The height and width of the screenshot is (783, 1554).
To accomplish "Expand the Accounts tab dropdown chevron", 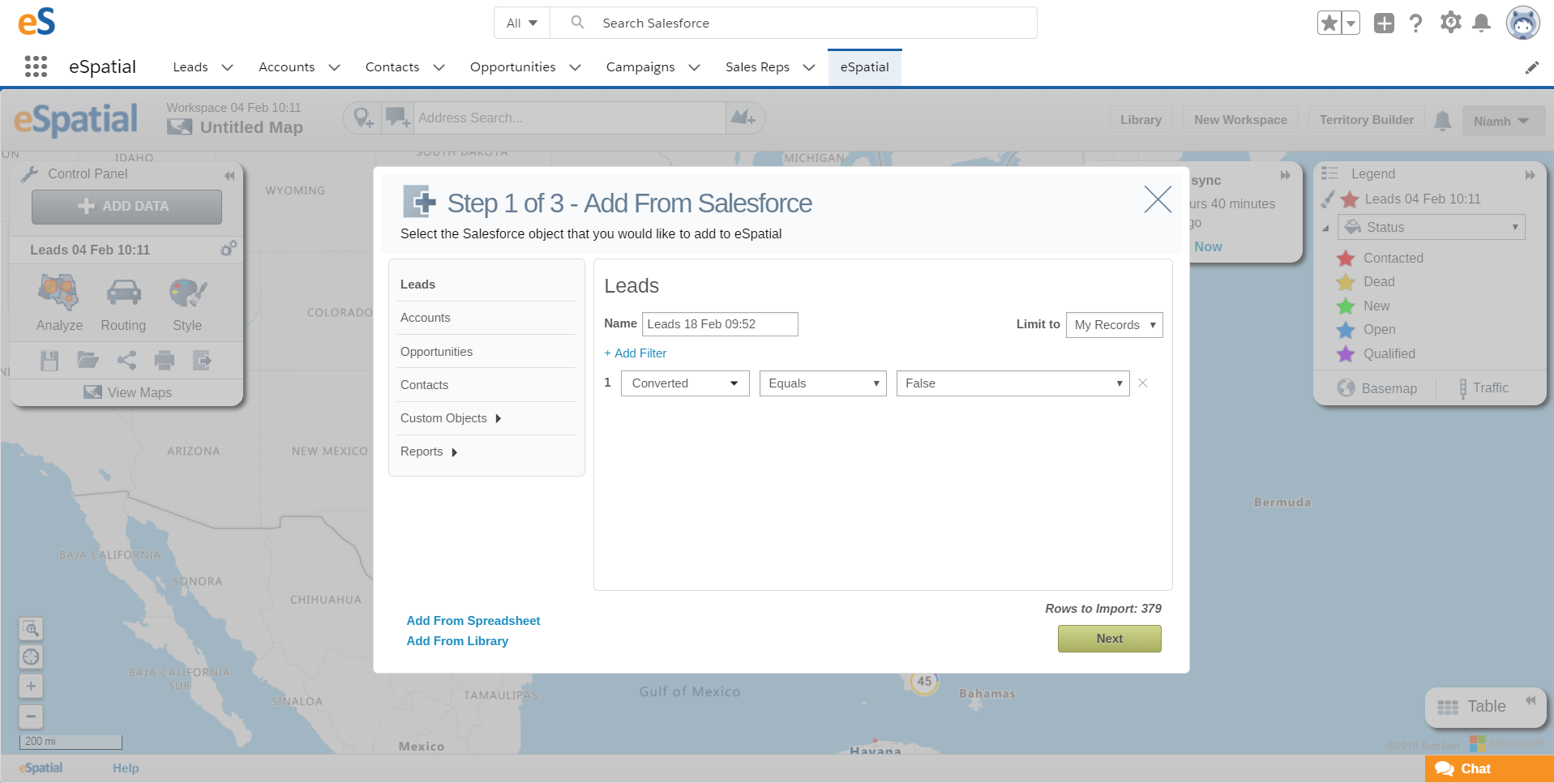I will (x=334, y=67).
